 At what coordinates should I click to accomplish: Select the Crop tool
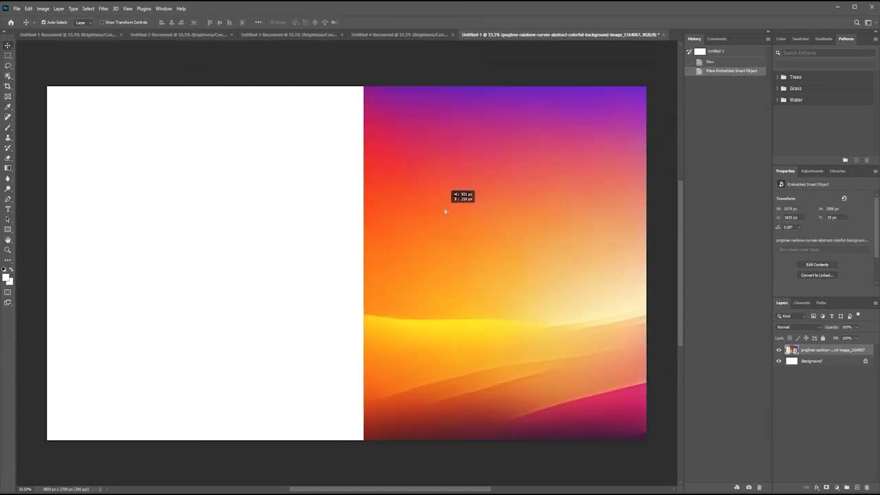click(x=8, y=86)
